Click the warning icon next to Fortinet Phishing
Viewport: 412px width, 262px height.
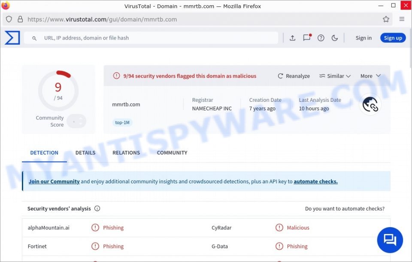95,246
